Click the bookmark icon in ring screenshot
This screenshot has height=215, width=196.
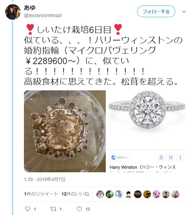171,157
